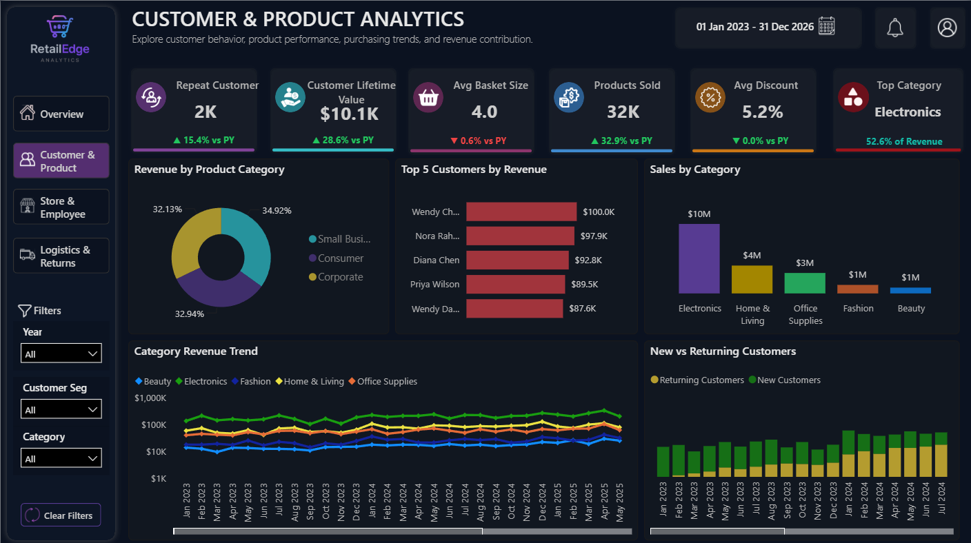971x543 pixels.
Task: Expand the Year filter dropdown
Action: [61, 354]
